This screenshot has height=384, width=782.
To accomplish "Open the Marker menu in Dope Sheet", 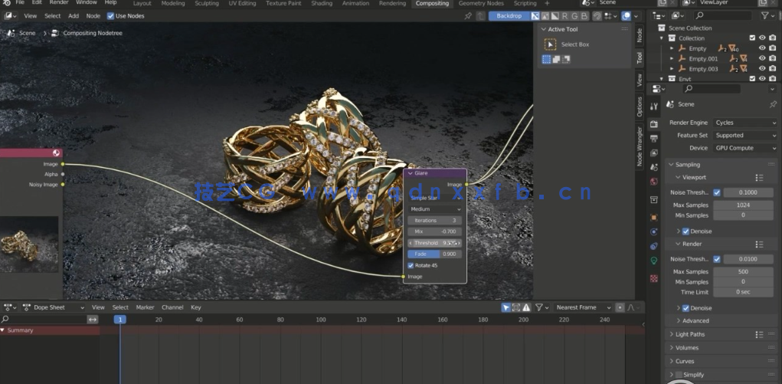I will (145, 307).
